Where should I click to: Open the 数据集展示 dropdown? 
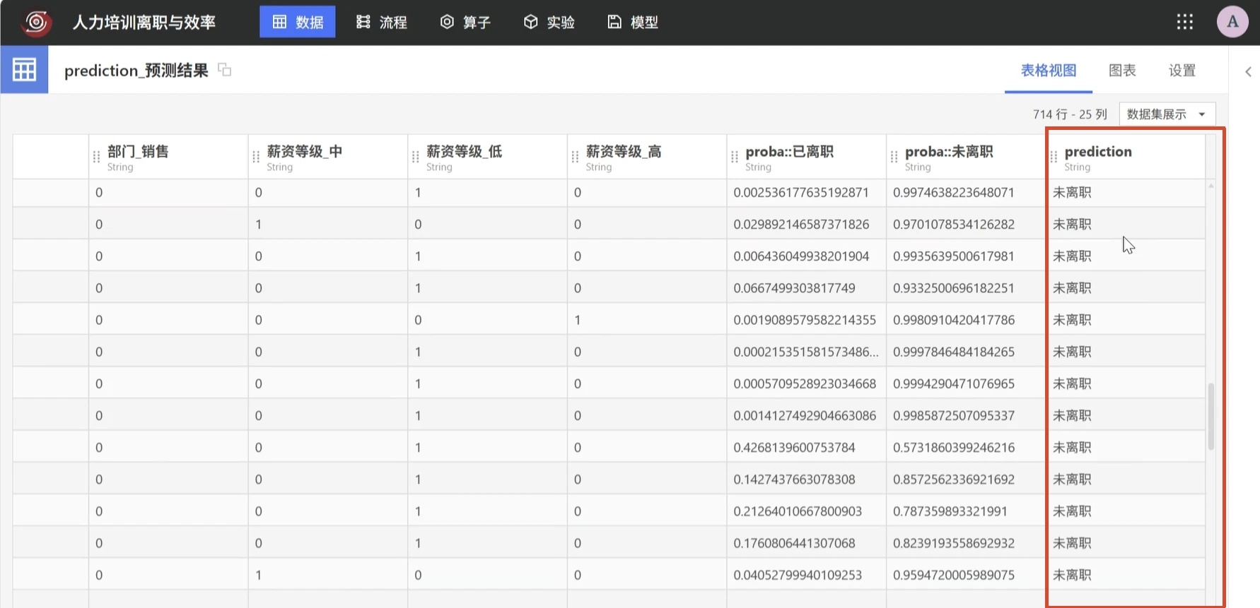[1167, 114]
